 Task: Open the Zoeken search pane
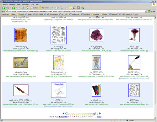(34, 8)
